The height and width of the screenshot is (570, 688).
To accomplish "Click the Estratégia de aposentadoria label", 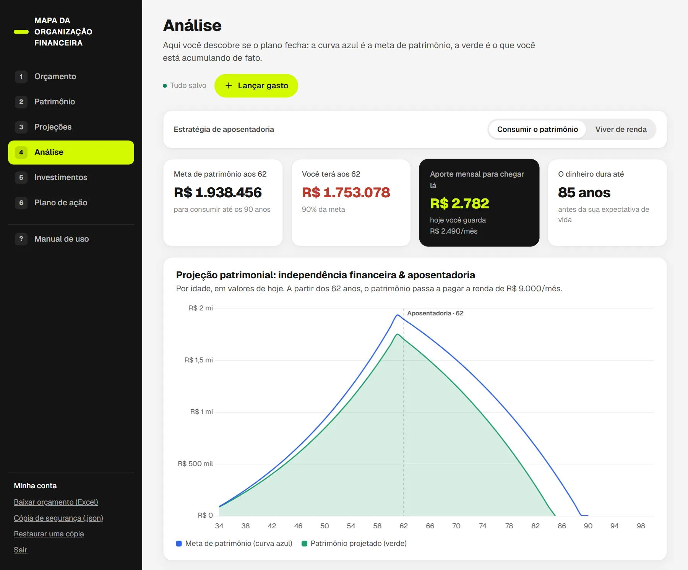I will coord(224,129).
